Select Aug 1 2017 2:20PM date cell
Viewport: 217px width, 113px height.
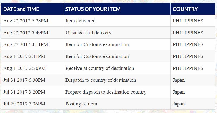[x=24, y=68]
